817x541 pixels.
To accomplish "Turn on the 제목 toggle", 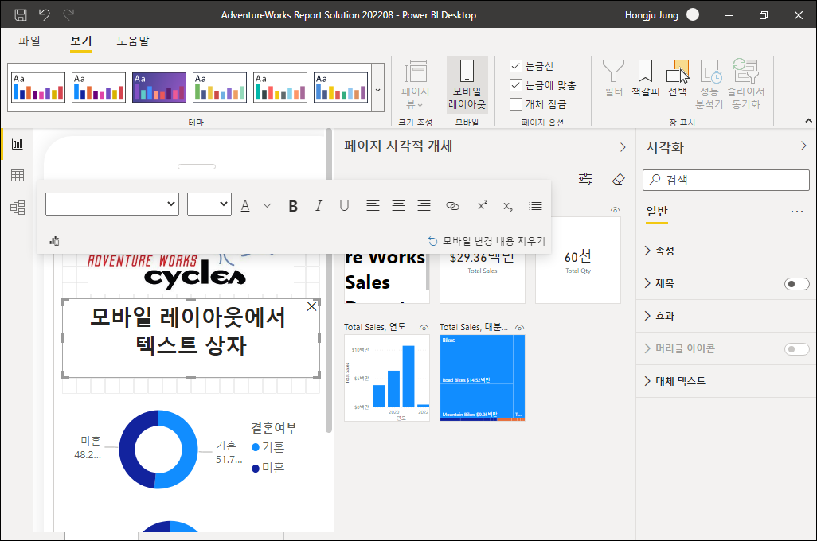I will pos(796,284).
